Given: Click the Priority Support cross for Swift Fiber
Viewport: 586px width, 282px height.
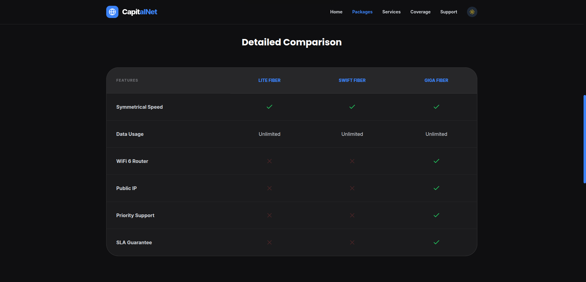Looking at the screenshot, I should pyautogui.click(x=352, y=215).
